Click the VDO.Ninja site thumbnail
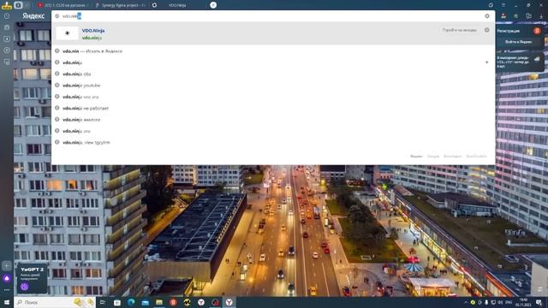The height and width of the screenshot is (308, 548). tap(67, 33)
